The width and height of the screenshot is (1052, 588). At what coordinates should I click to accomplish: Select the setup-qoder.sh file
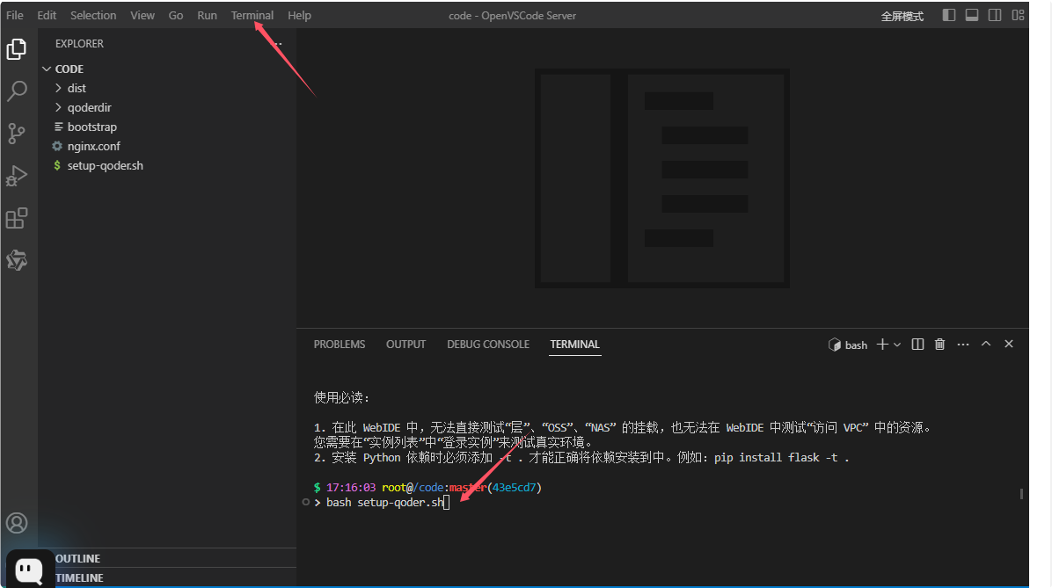(106, 165)
